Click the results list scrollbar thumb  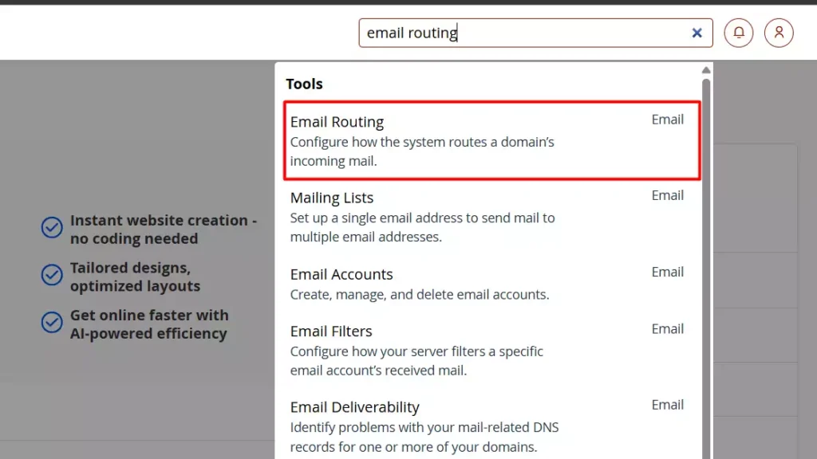click(706, 268)
